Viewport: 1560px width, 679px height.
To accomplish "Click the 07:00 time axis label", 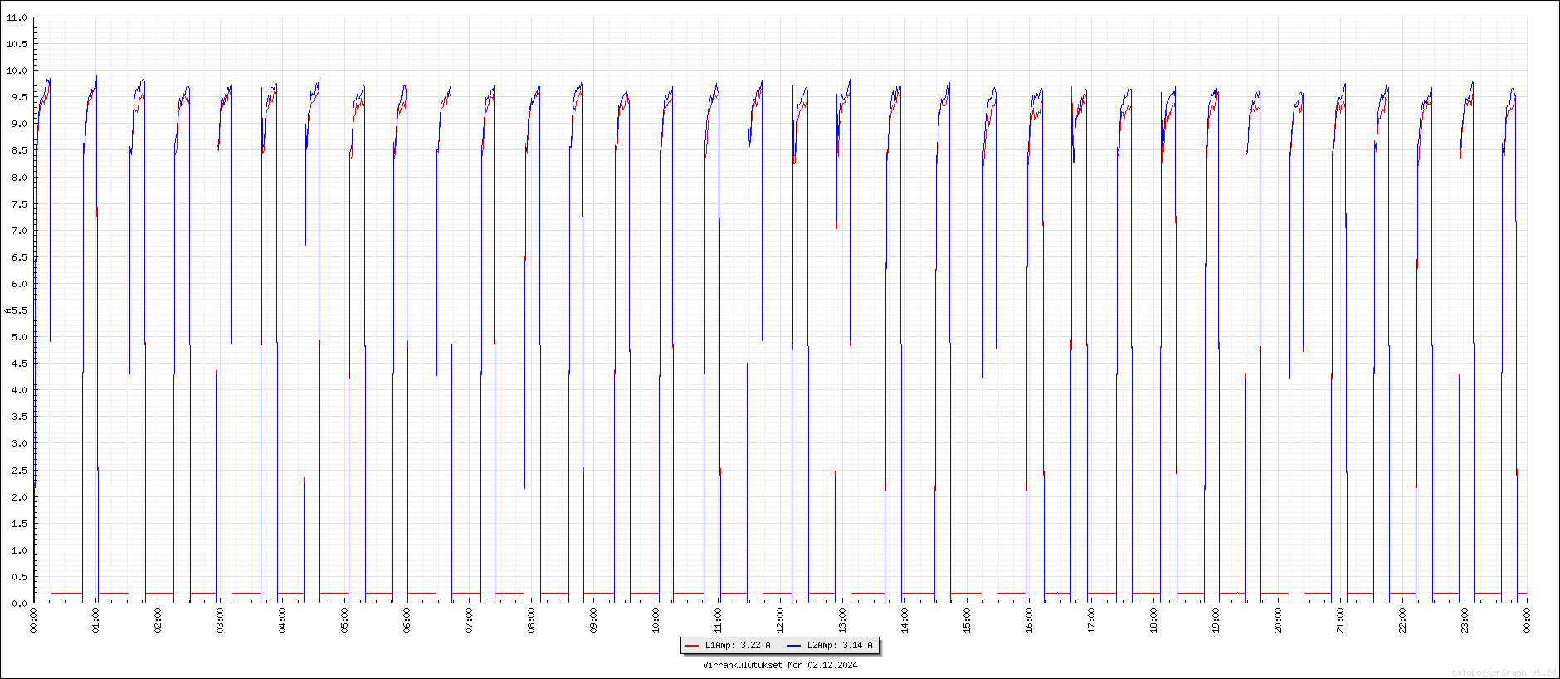I will [x=470, y=621].
